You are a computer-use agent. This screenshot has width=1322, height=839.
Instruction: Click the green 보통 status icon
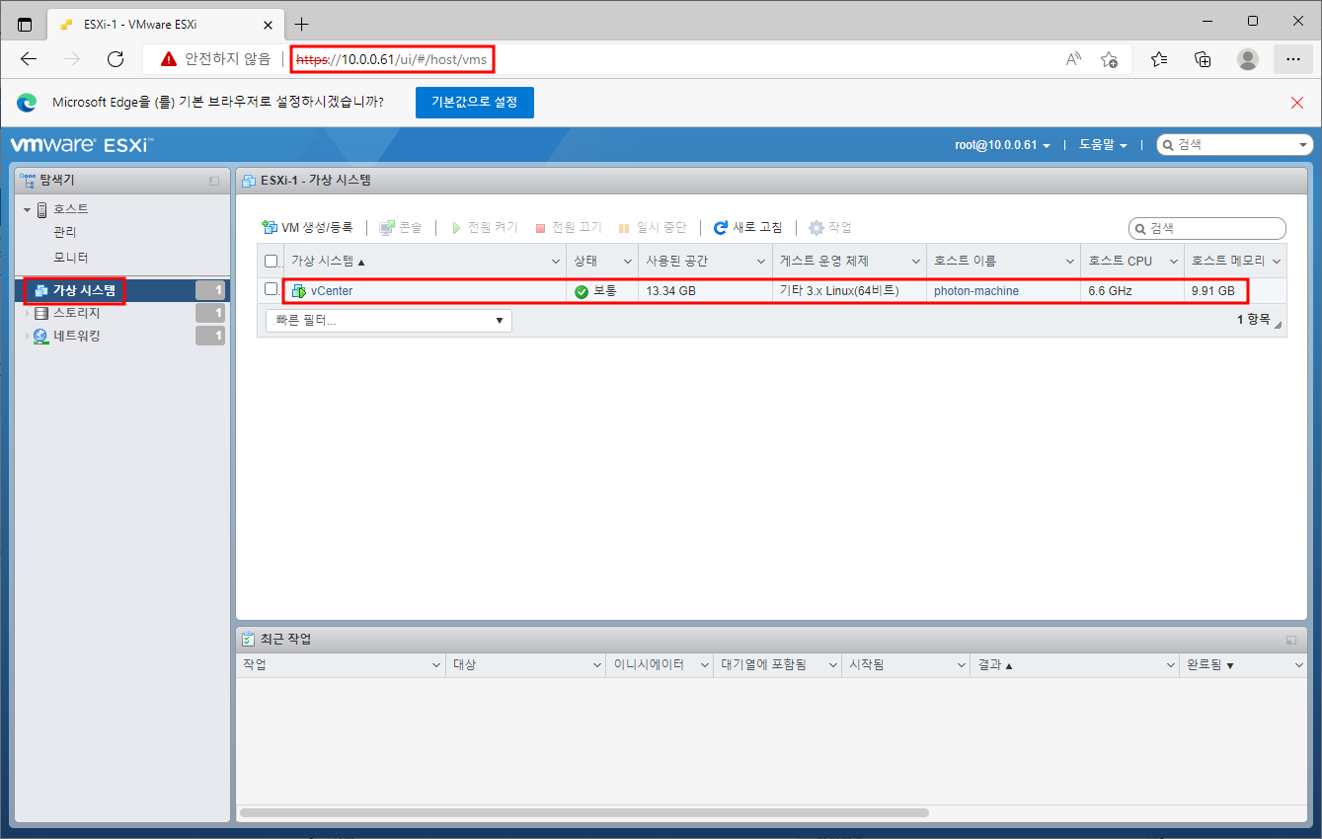(x=582, y=291)
